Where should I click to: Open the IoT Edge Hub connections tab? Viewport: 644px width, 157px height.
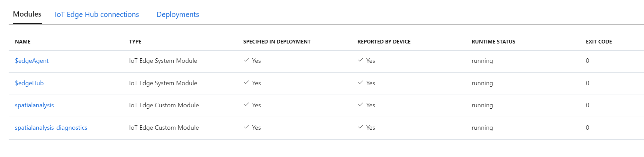pos(97,14)
